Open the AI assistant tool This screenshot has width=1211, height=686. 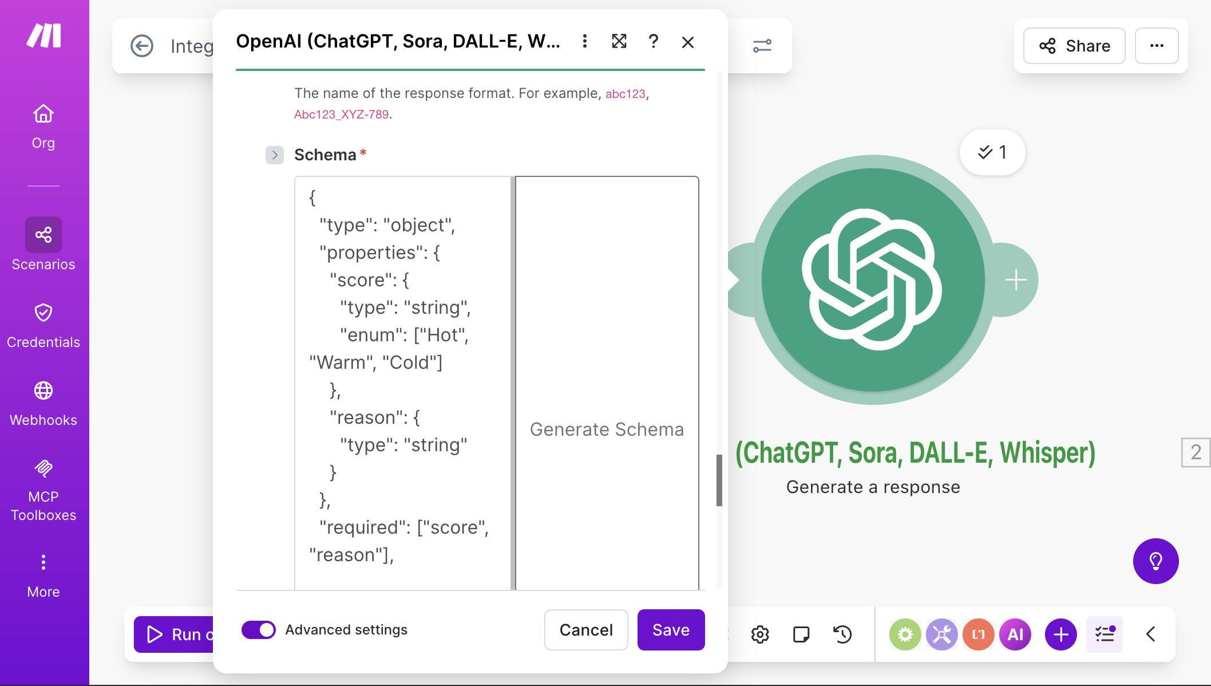(x=1015, y=634)
